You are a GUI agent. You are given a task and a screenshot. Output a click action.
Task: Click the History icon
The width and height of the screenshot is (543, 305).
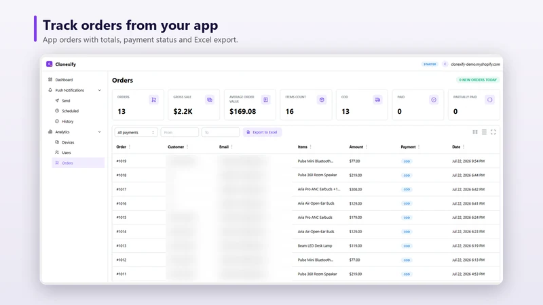57,121
